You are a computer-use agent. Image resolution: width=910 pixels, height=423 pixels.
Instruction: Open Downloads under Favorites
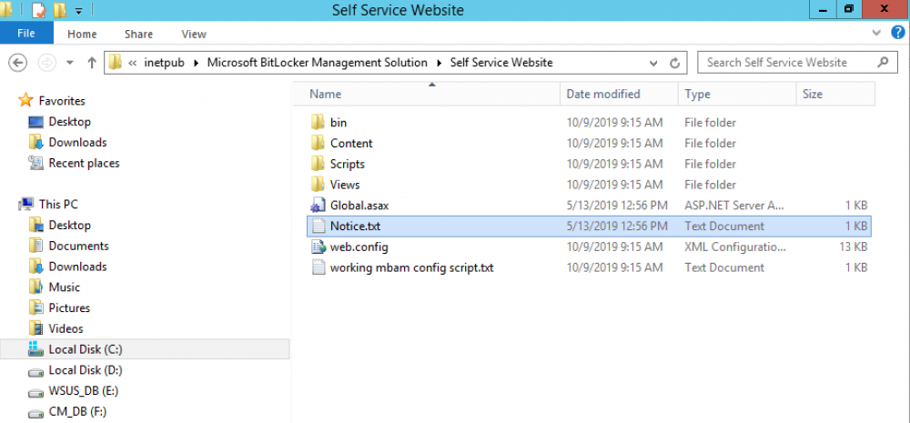(x=77, y=142)
